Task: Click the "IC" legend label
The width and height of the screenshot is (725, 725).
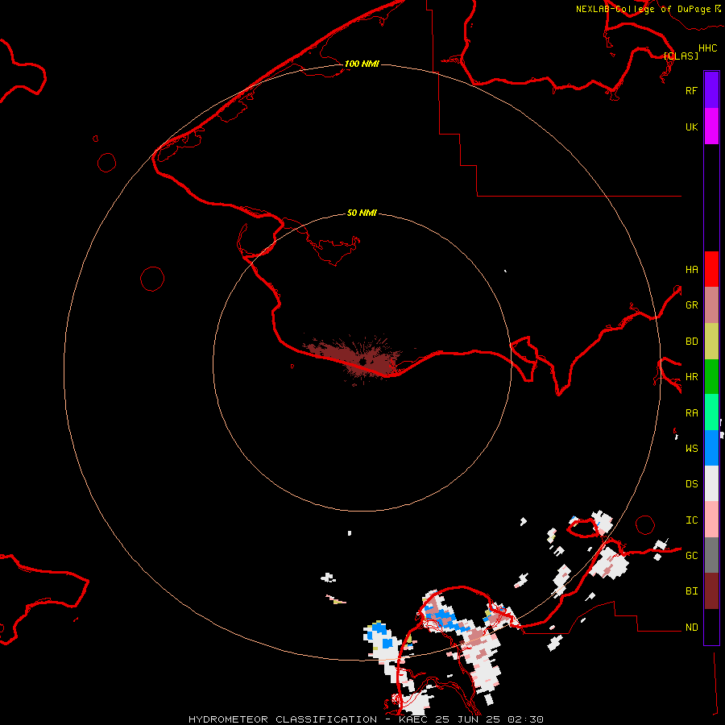Action: pyautogui.click(x=692, y=520)
